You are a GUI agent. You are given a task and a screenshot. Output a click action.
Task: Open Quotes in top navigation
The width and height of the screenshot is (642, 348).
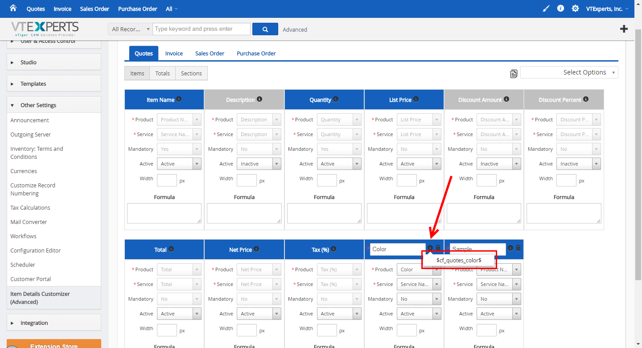point(36,8)
